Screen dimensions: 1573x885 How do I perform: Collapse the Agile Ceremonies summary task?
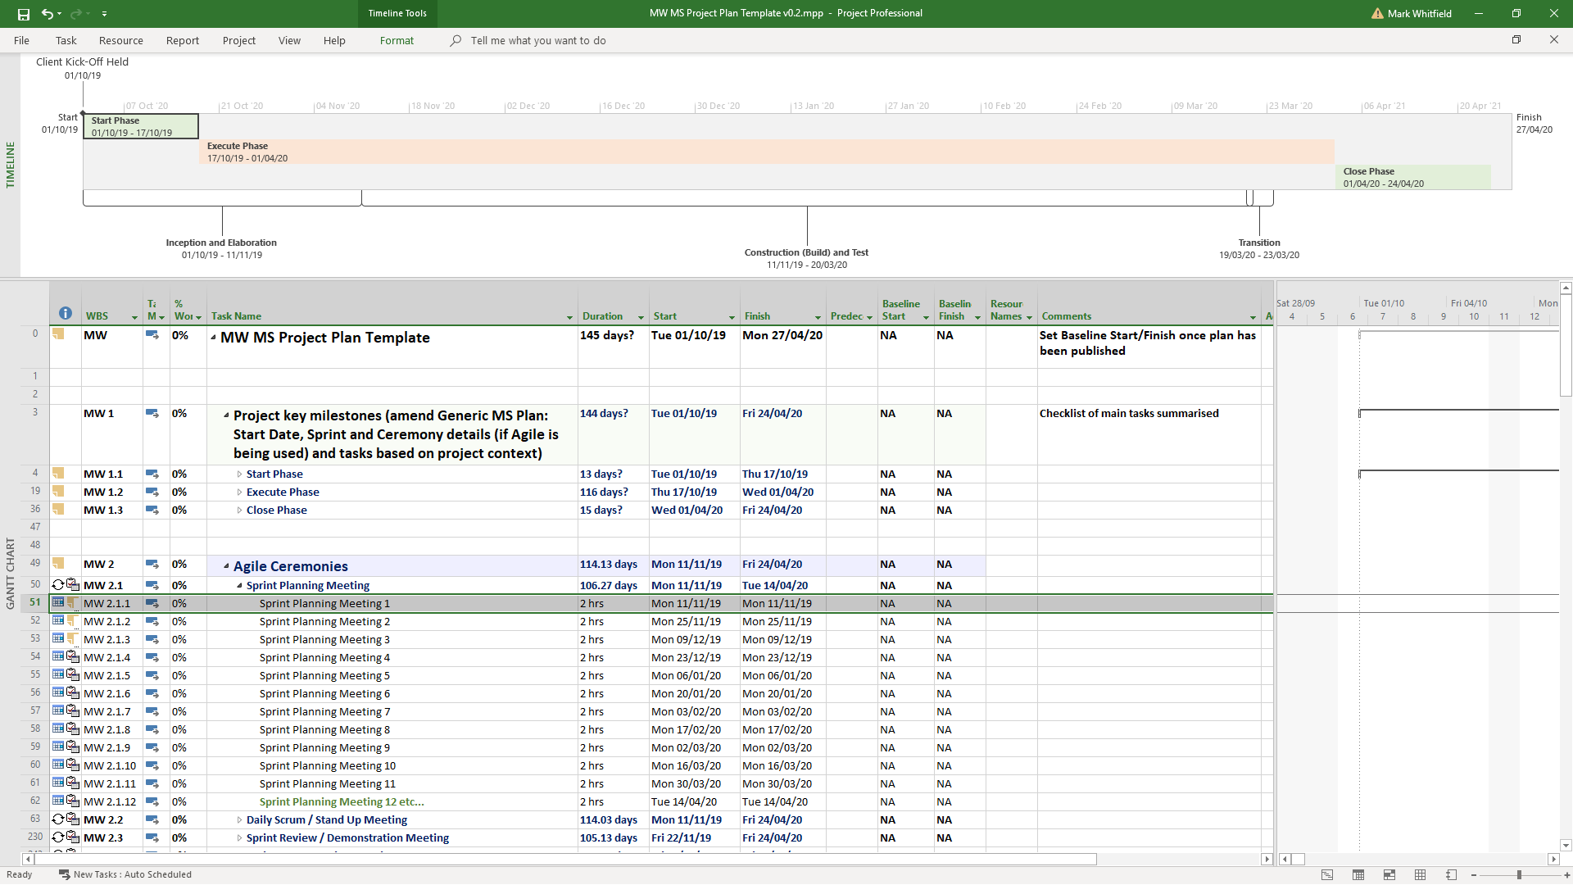pyautogui.click(x=226, y=566)
